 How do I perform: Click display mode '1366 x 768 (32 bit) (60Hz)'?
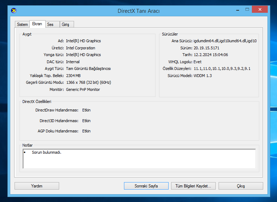point(89,82)
